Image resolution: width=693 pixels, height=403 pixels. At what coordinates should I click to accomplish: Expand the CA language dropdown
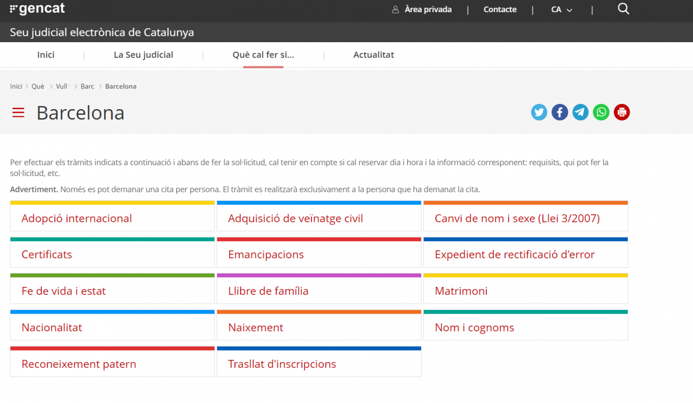click(561, 10)
